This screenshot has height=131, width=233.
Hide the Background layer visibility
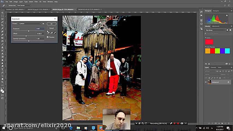206,82
